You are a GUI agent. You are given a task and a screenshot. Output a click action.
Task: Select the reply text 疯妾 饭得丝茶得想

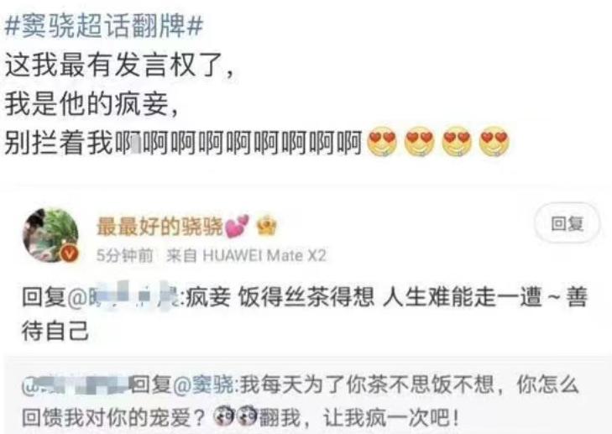(x=280, y=296)
